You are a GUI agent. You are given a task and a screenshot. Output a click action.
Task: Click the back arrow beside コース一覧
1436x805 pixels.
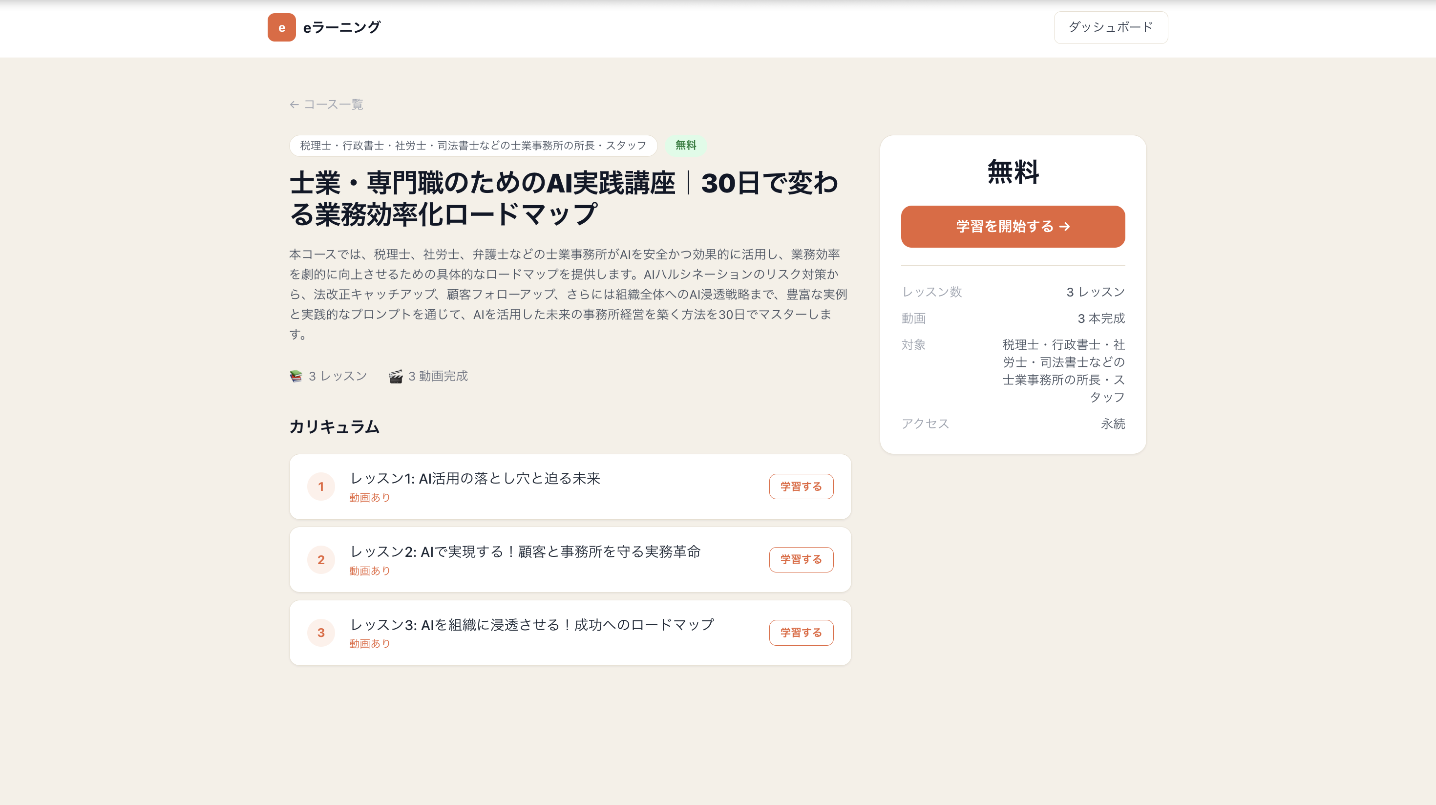point(294,104)
